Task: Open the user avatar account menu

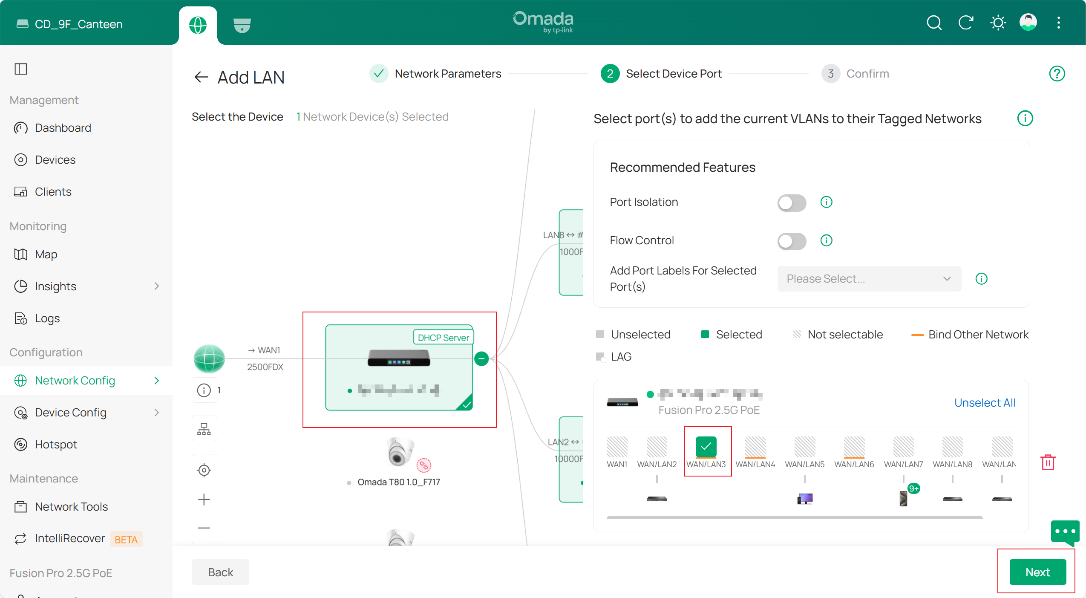Action: (x=1028, y=22)
